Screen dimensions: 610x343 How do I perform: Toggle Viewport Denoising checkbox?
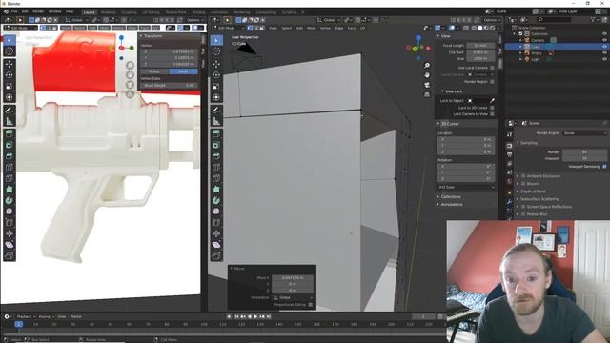pyautogui.click(x=604, y=167)
